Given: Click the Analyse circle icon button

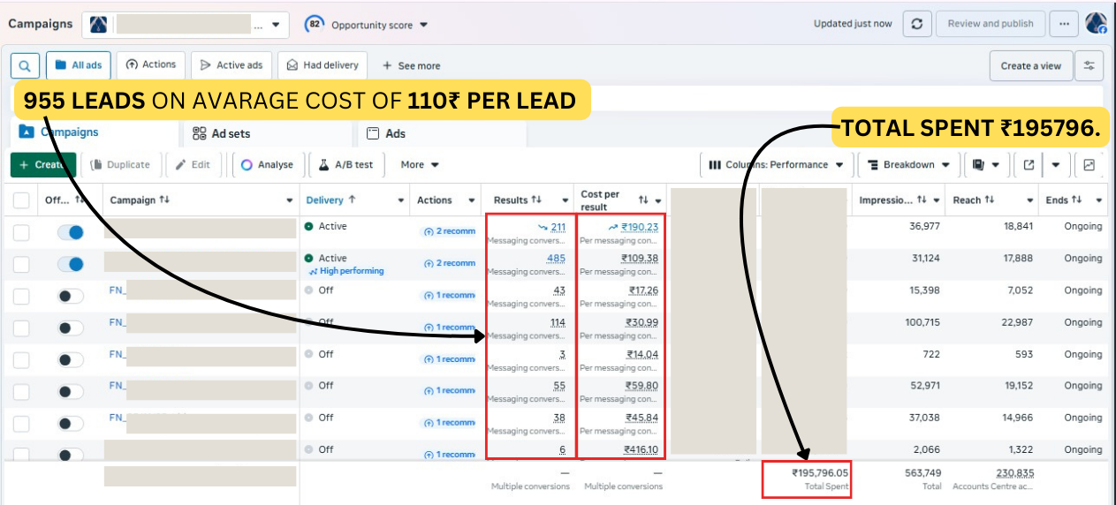Looking at the screenshot, I should coord(267,164).
